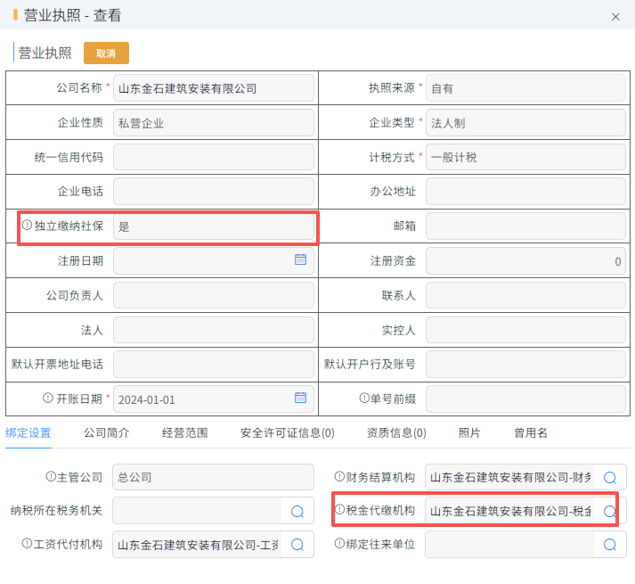Open the 执照来源 dropdown showing 自有
The height and width of the screenshot is (584, 635).
[x=525, y=88]
